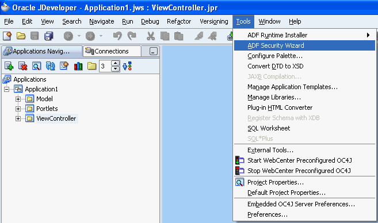Open the Window menu
This screenshot has height=223, width=378.
[269, 21]
